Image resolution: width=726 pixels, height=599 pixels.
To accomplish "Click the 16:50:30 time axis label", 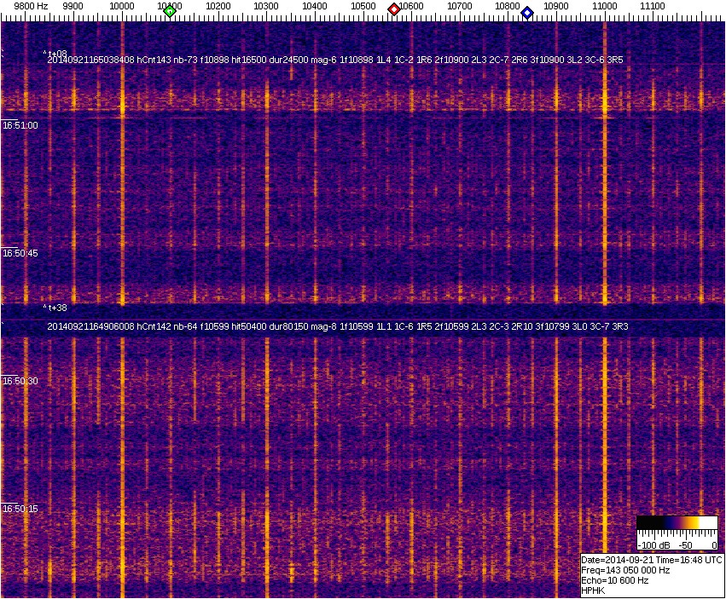I will point(20,382).
